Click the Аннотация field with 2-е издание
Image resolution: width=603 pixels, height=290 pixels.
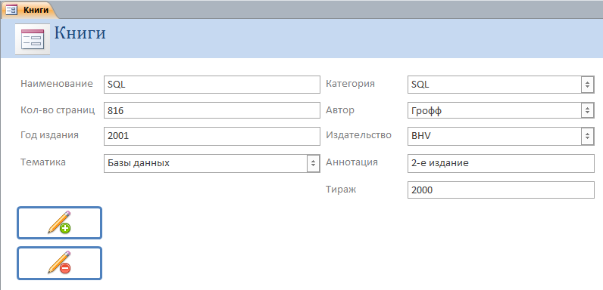(501, 163)
